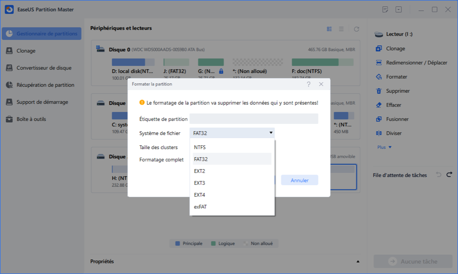Expand the Plus more actions menu
Viewport: 458px width, 274px height.
(384, 147)
